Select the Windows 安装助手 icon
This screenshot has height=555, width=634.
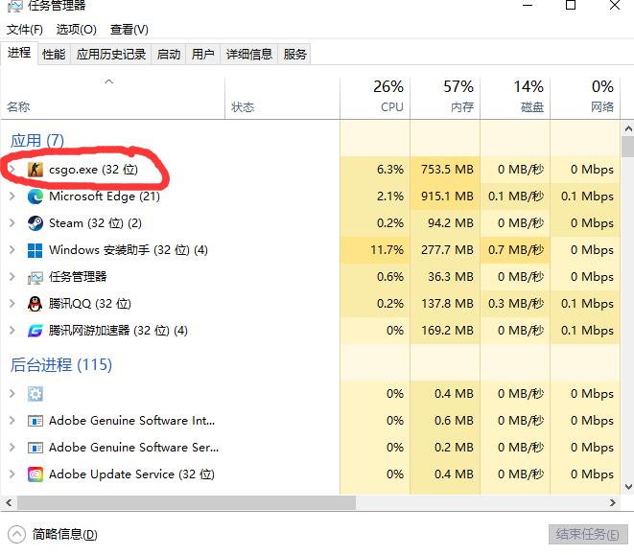click(x=35, y=250)
